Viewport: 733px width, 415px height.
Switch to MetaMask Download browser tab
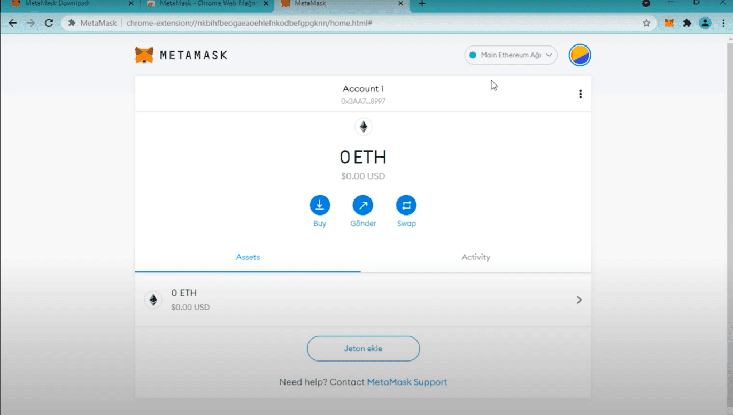[64, 4]
